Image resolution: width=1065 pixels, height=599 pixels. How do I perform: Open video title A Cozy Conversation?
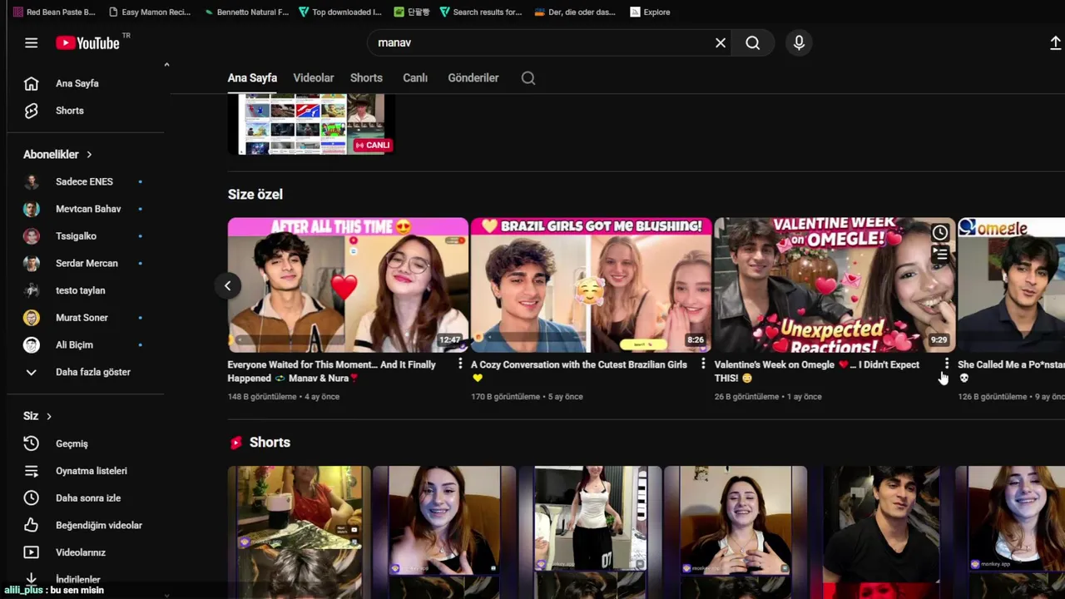[579, 371]
